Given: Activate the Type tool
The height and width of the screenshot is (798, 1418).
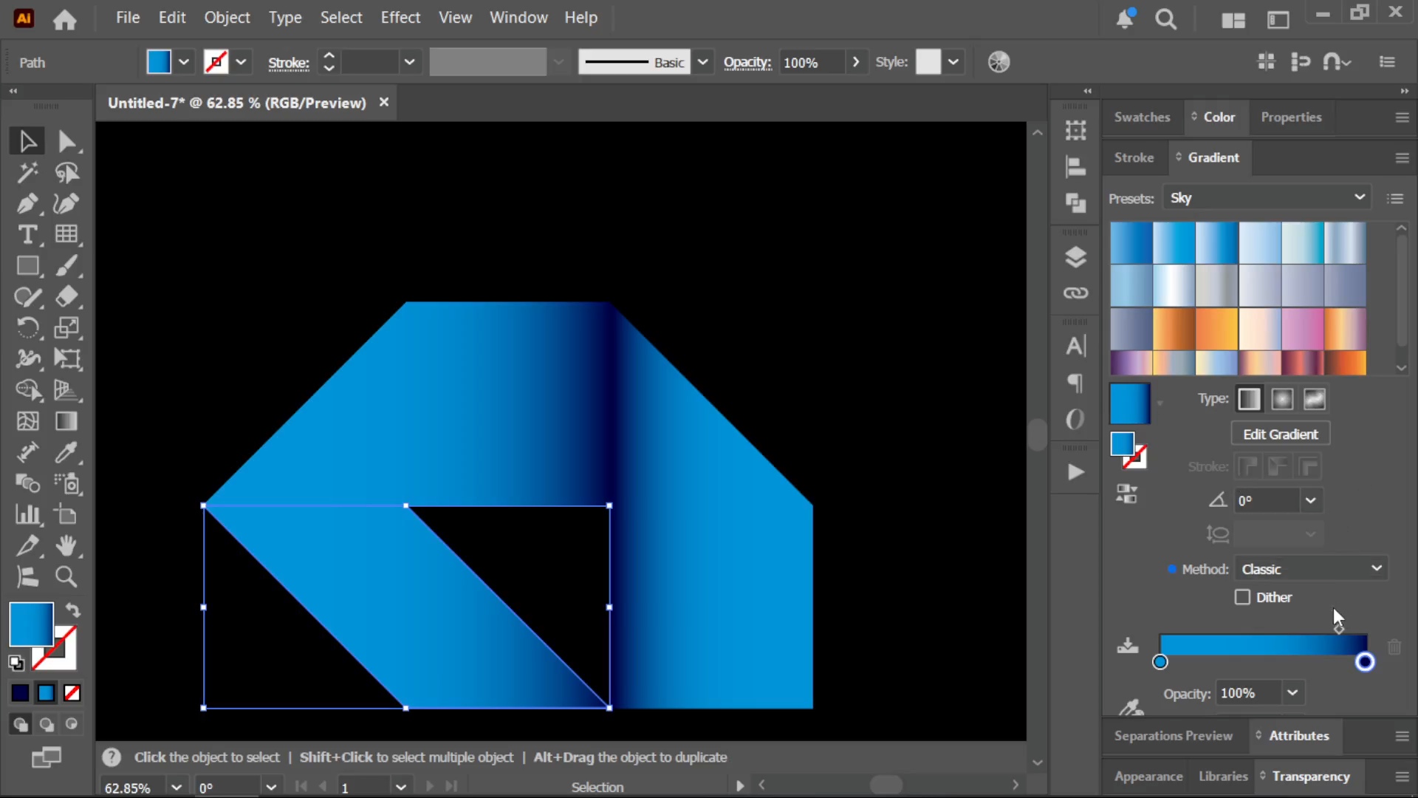Looking at the screenshot, I should pos(27,234).
